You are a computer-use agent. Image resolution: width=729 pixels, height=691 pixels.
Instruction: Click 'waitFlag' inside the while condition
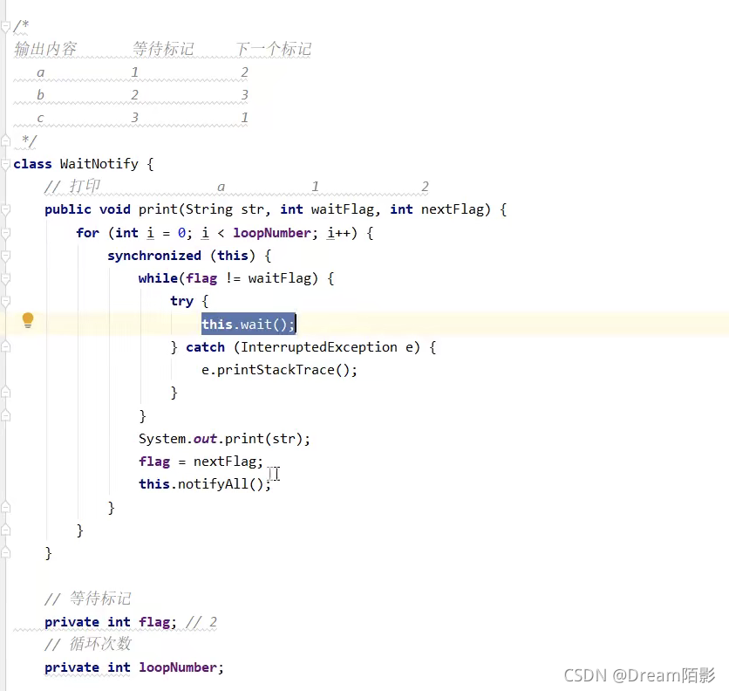(279, 278)
